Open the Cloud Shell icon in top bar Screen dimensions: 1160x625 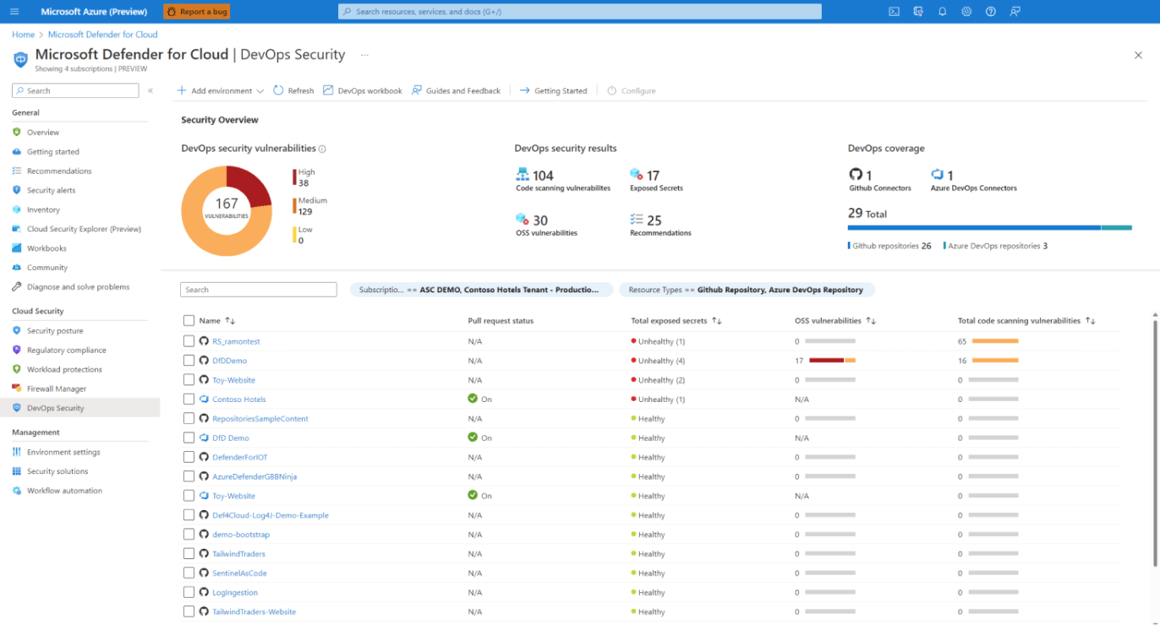(x=894, y=12)
